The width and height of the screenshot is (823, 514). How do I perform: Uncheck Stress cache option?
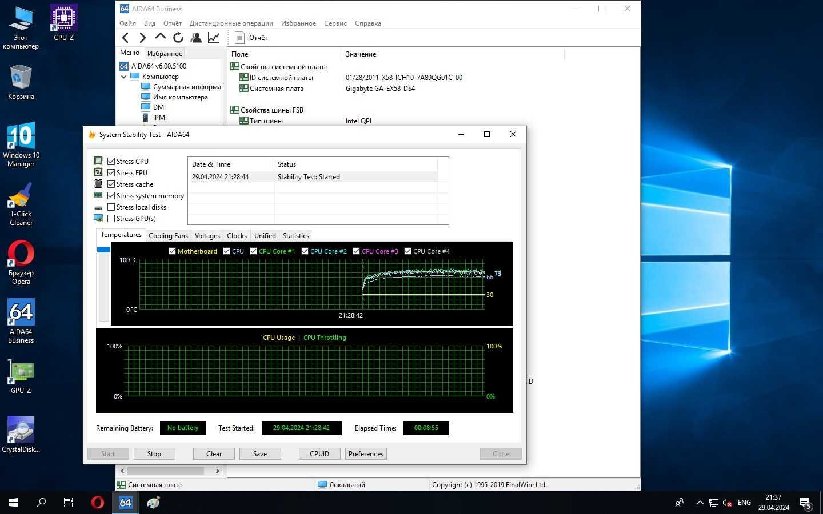click(x=111, y=184)
